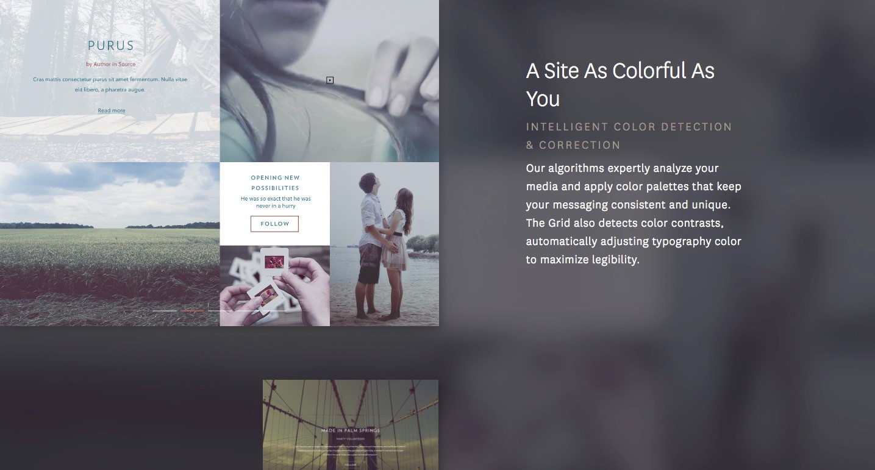Click the small play icon on the portrait photo
Image resolution: width=875 pixels, height=470 pixels.
click(x=330, y=80)
